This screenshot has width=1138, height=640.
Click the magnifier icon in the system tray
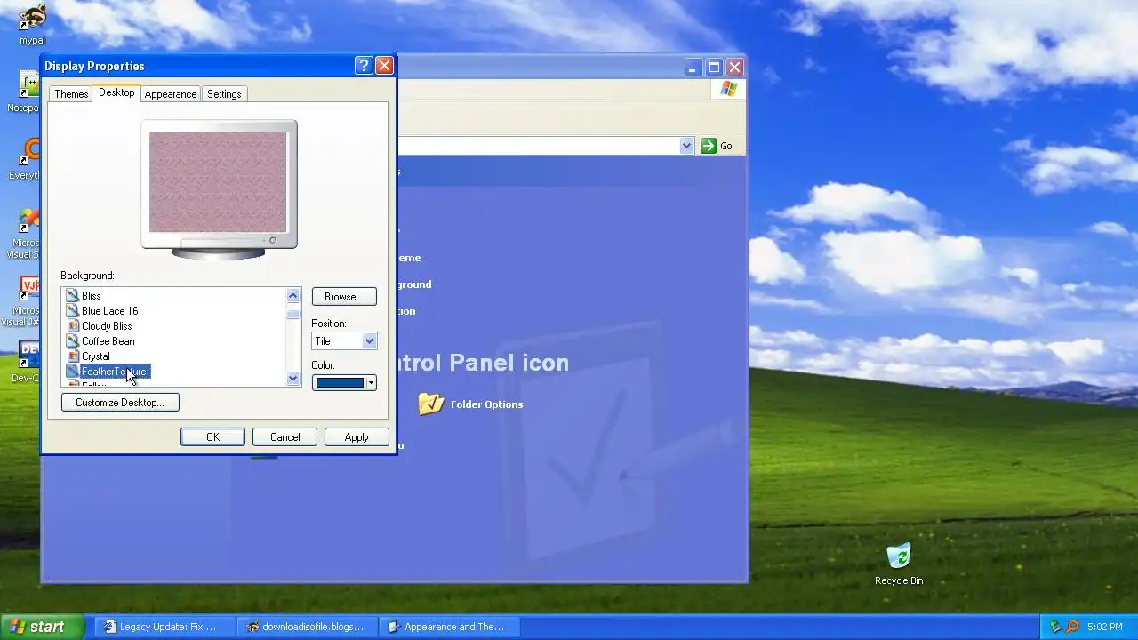click(1072, 627)
